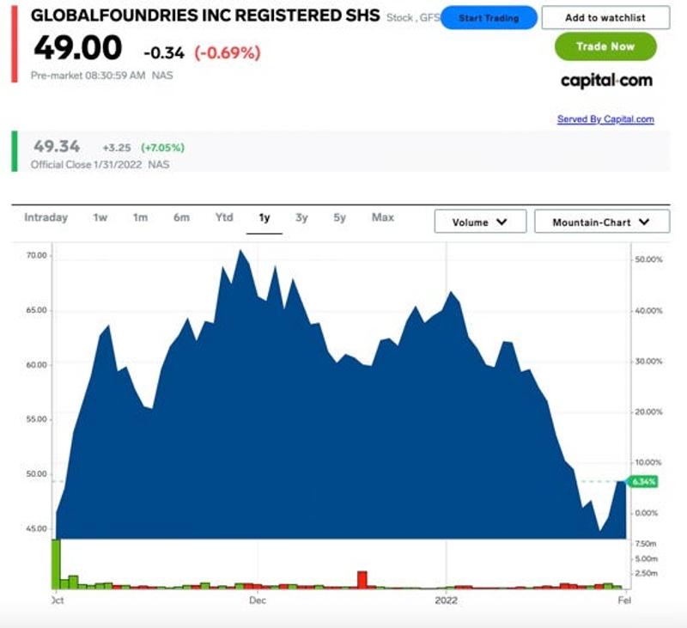
Task: Select the 1y time range
Action: (x=264, y=218)
